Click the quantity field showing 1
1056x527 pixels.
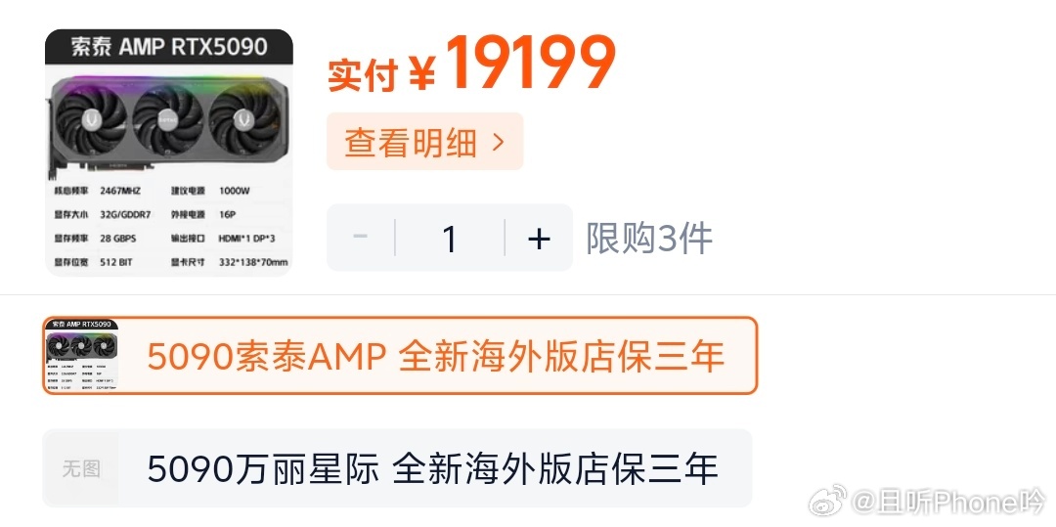point(450,239)
